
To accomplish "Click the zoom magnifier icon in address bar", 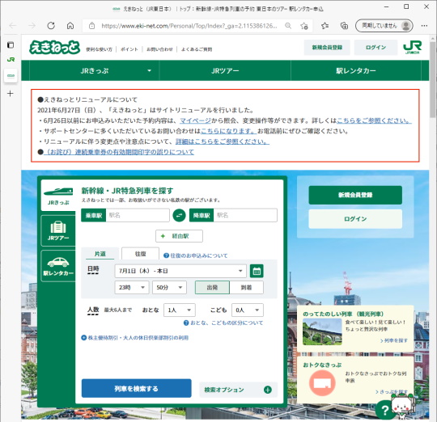I will point(288,26).
